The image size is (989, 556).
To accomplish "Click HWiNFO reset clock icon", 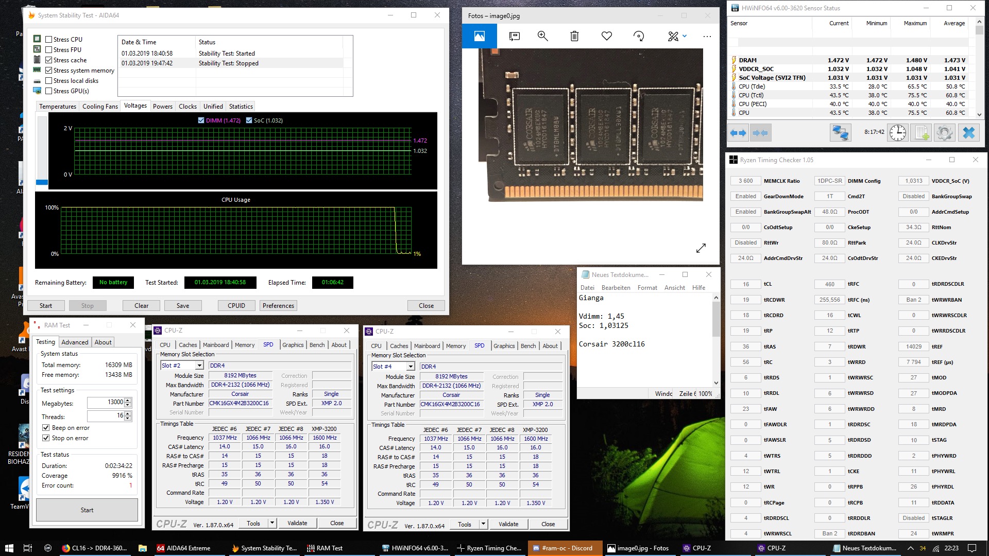I will [897, 133].
